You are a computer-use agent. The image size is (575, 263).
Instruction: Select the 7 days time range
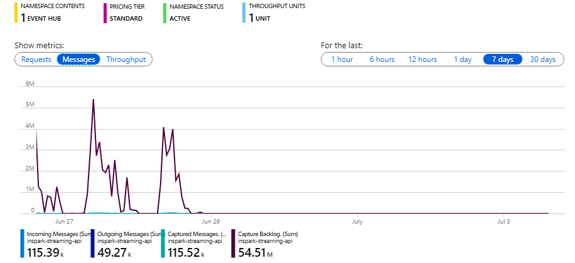point(502,59)
